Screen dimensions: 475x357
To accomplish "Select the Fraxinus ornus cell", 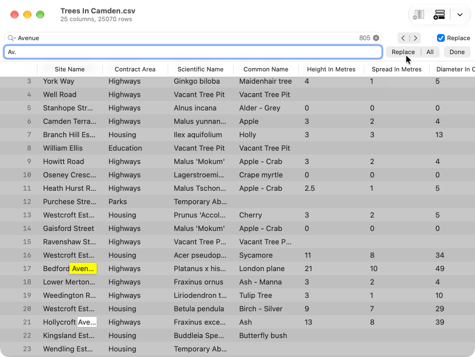I will coord(201,282).
